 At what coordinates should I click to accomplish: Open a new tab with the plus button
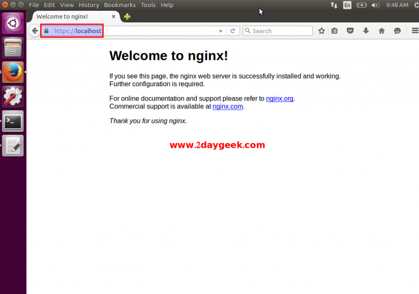127,17
